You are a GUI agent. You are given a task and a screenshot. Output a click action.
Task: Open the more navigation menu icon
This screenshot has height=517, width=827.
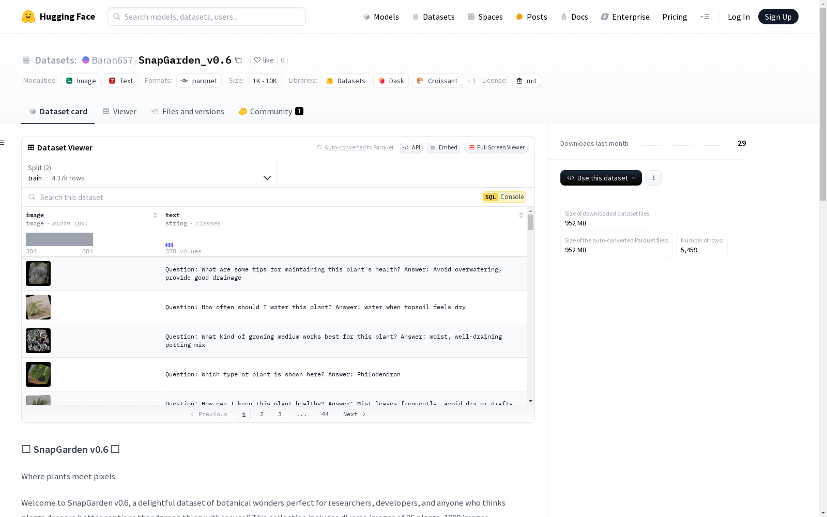pos(705,17)
